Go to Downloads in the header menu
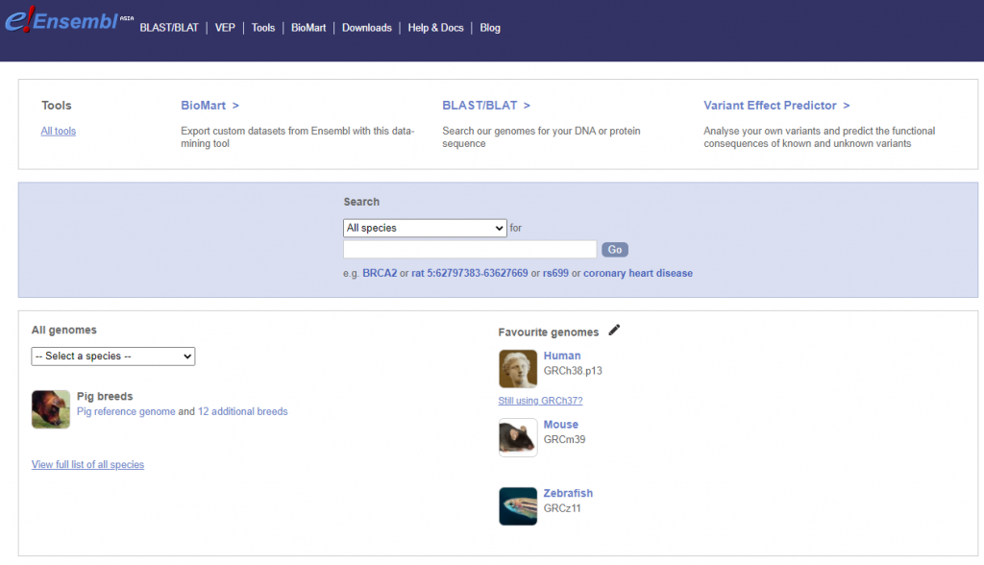The height and width of the screenshot is (565, 984). click(366, 28)
